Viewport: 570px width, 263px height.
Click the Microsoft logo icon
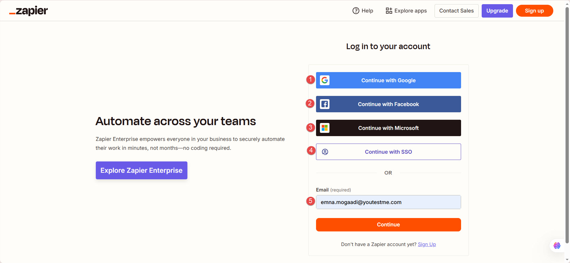[x=325, y=128]
